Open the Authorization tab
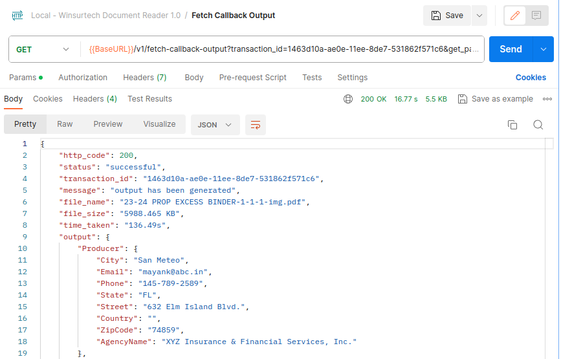561x359 pixels. tap(83, 78)
